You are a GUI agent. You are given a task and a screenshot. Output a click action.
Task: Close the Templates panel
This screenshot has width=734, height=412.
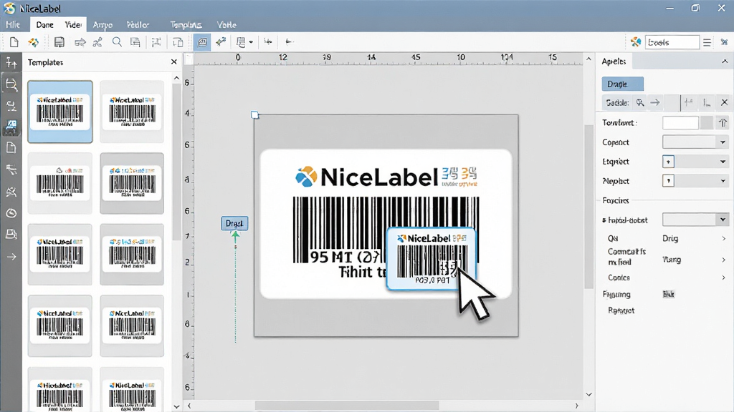click(x=174, y=62)
